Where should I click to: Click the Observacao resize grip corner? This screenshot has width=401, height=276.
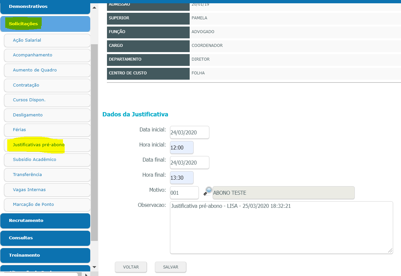(390, 251)
